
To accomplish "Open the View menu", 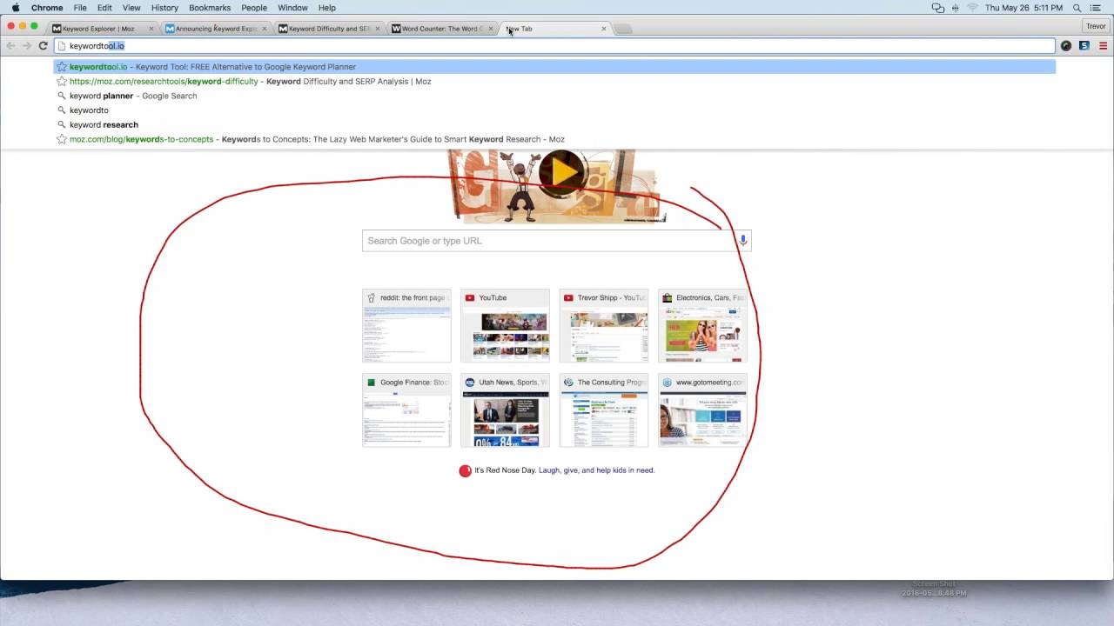I will (131, 8).
